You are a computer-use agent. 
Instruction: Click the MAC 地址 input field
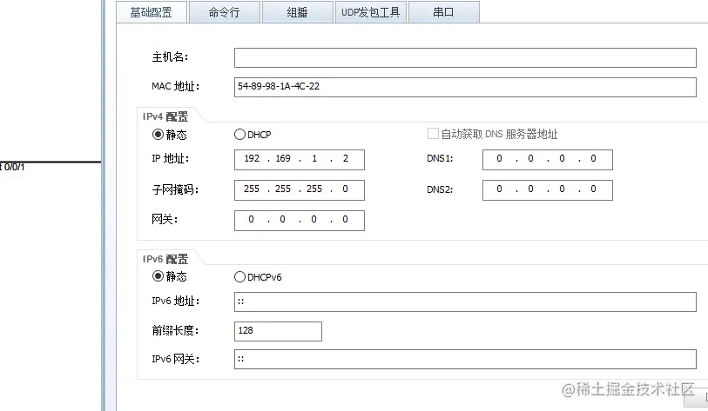tap(465, 87)
